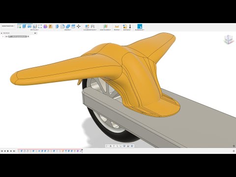Open the Grid and Snaps settings icon
Screen dimensions: 236x177
click(128, 146)
